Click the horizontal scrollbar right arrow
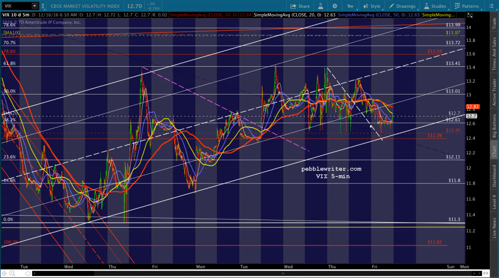 [480, 273]
